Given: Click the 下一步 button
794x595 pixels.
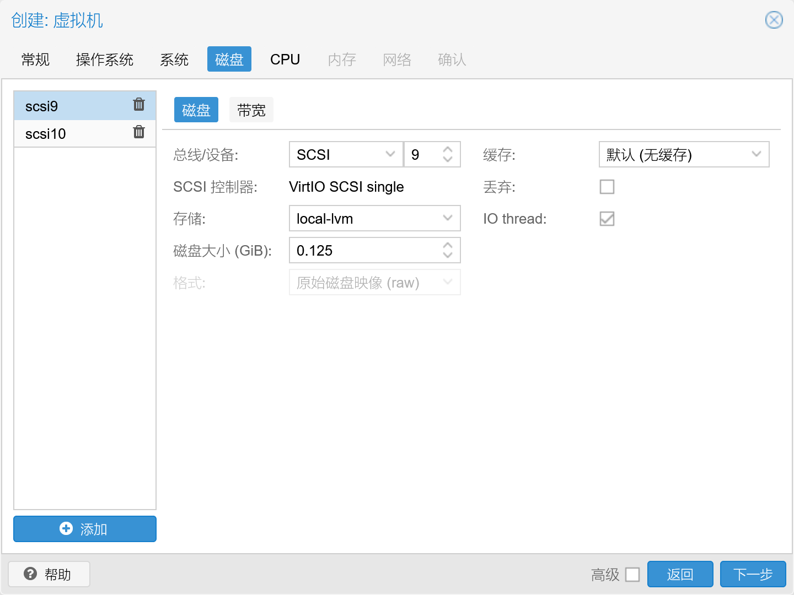Looking at the screenshot, I should pos(753,574).
